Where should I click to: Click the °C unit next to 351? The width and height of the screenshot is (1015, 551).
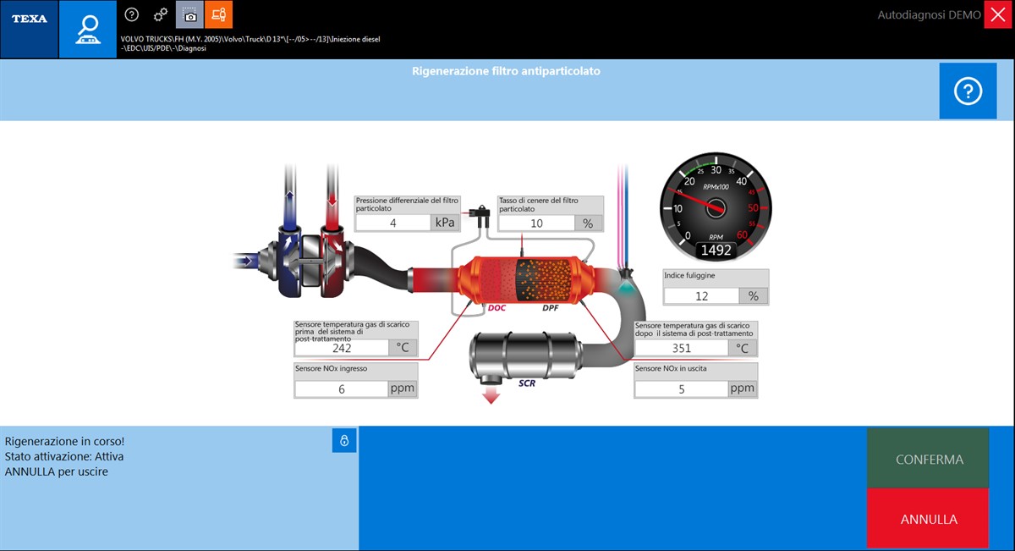(x=742, y=347)
